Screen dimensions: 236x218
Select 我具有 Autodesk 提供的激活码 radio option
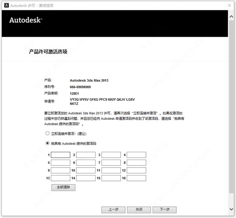[x=48, y=143]
